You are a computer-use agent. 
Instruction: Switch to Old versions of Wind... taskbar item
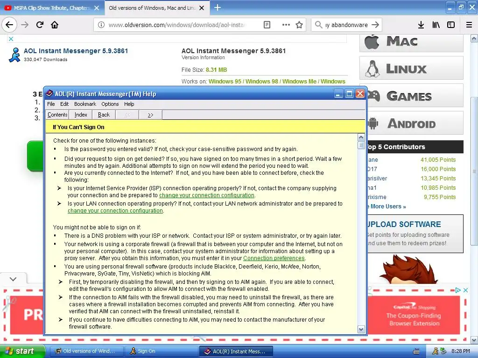(x=86, y=351)
